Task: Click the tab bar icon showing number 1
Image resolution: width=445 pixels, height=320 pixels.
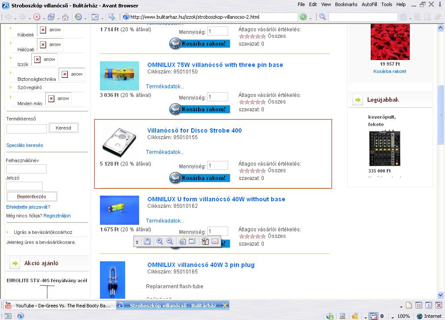Action: (x=428, y=306)
